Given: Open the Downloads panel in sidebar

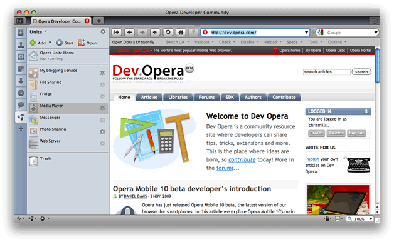Looking at the screenshot, I should pos(21,81).
